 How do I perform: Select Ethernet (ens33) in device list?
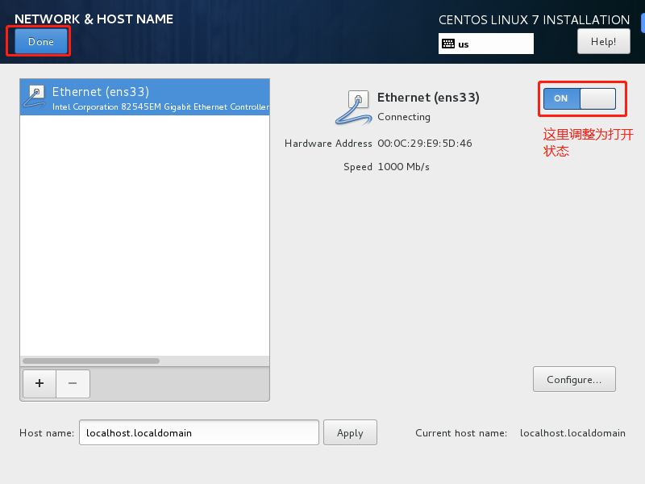(x=145, y=97)
